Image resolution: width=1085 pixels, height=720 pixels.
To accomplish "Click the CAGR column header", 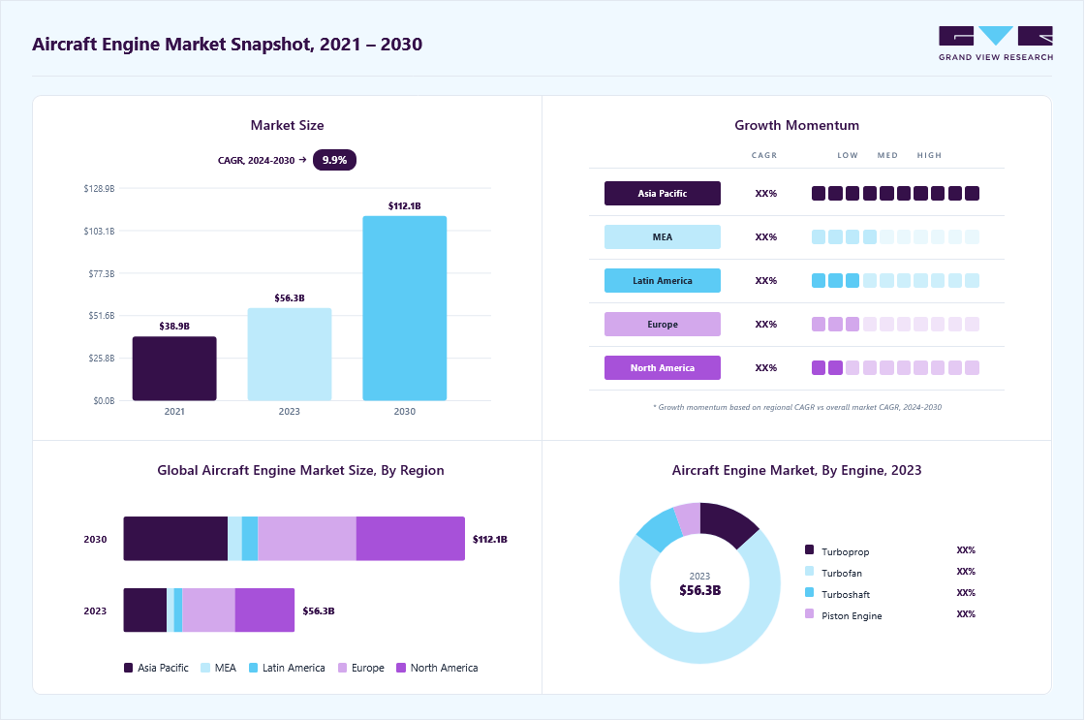I will coord(764,155).
